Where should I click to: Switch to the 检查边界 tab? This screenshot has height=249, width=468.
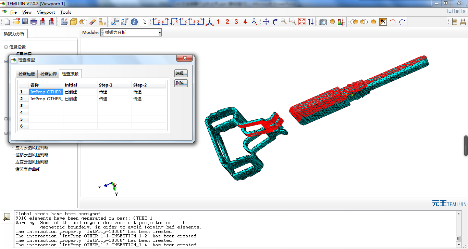49,74
